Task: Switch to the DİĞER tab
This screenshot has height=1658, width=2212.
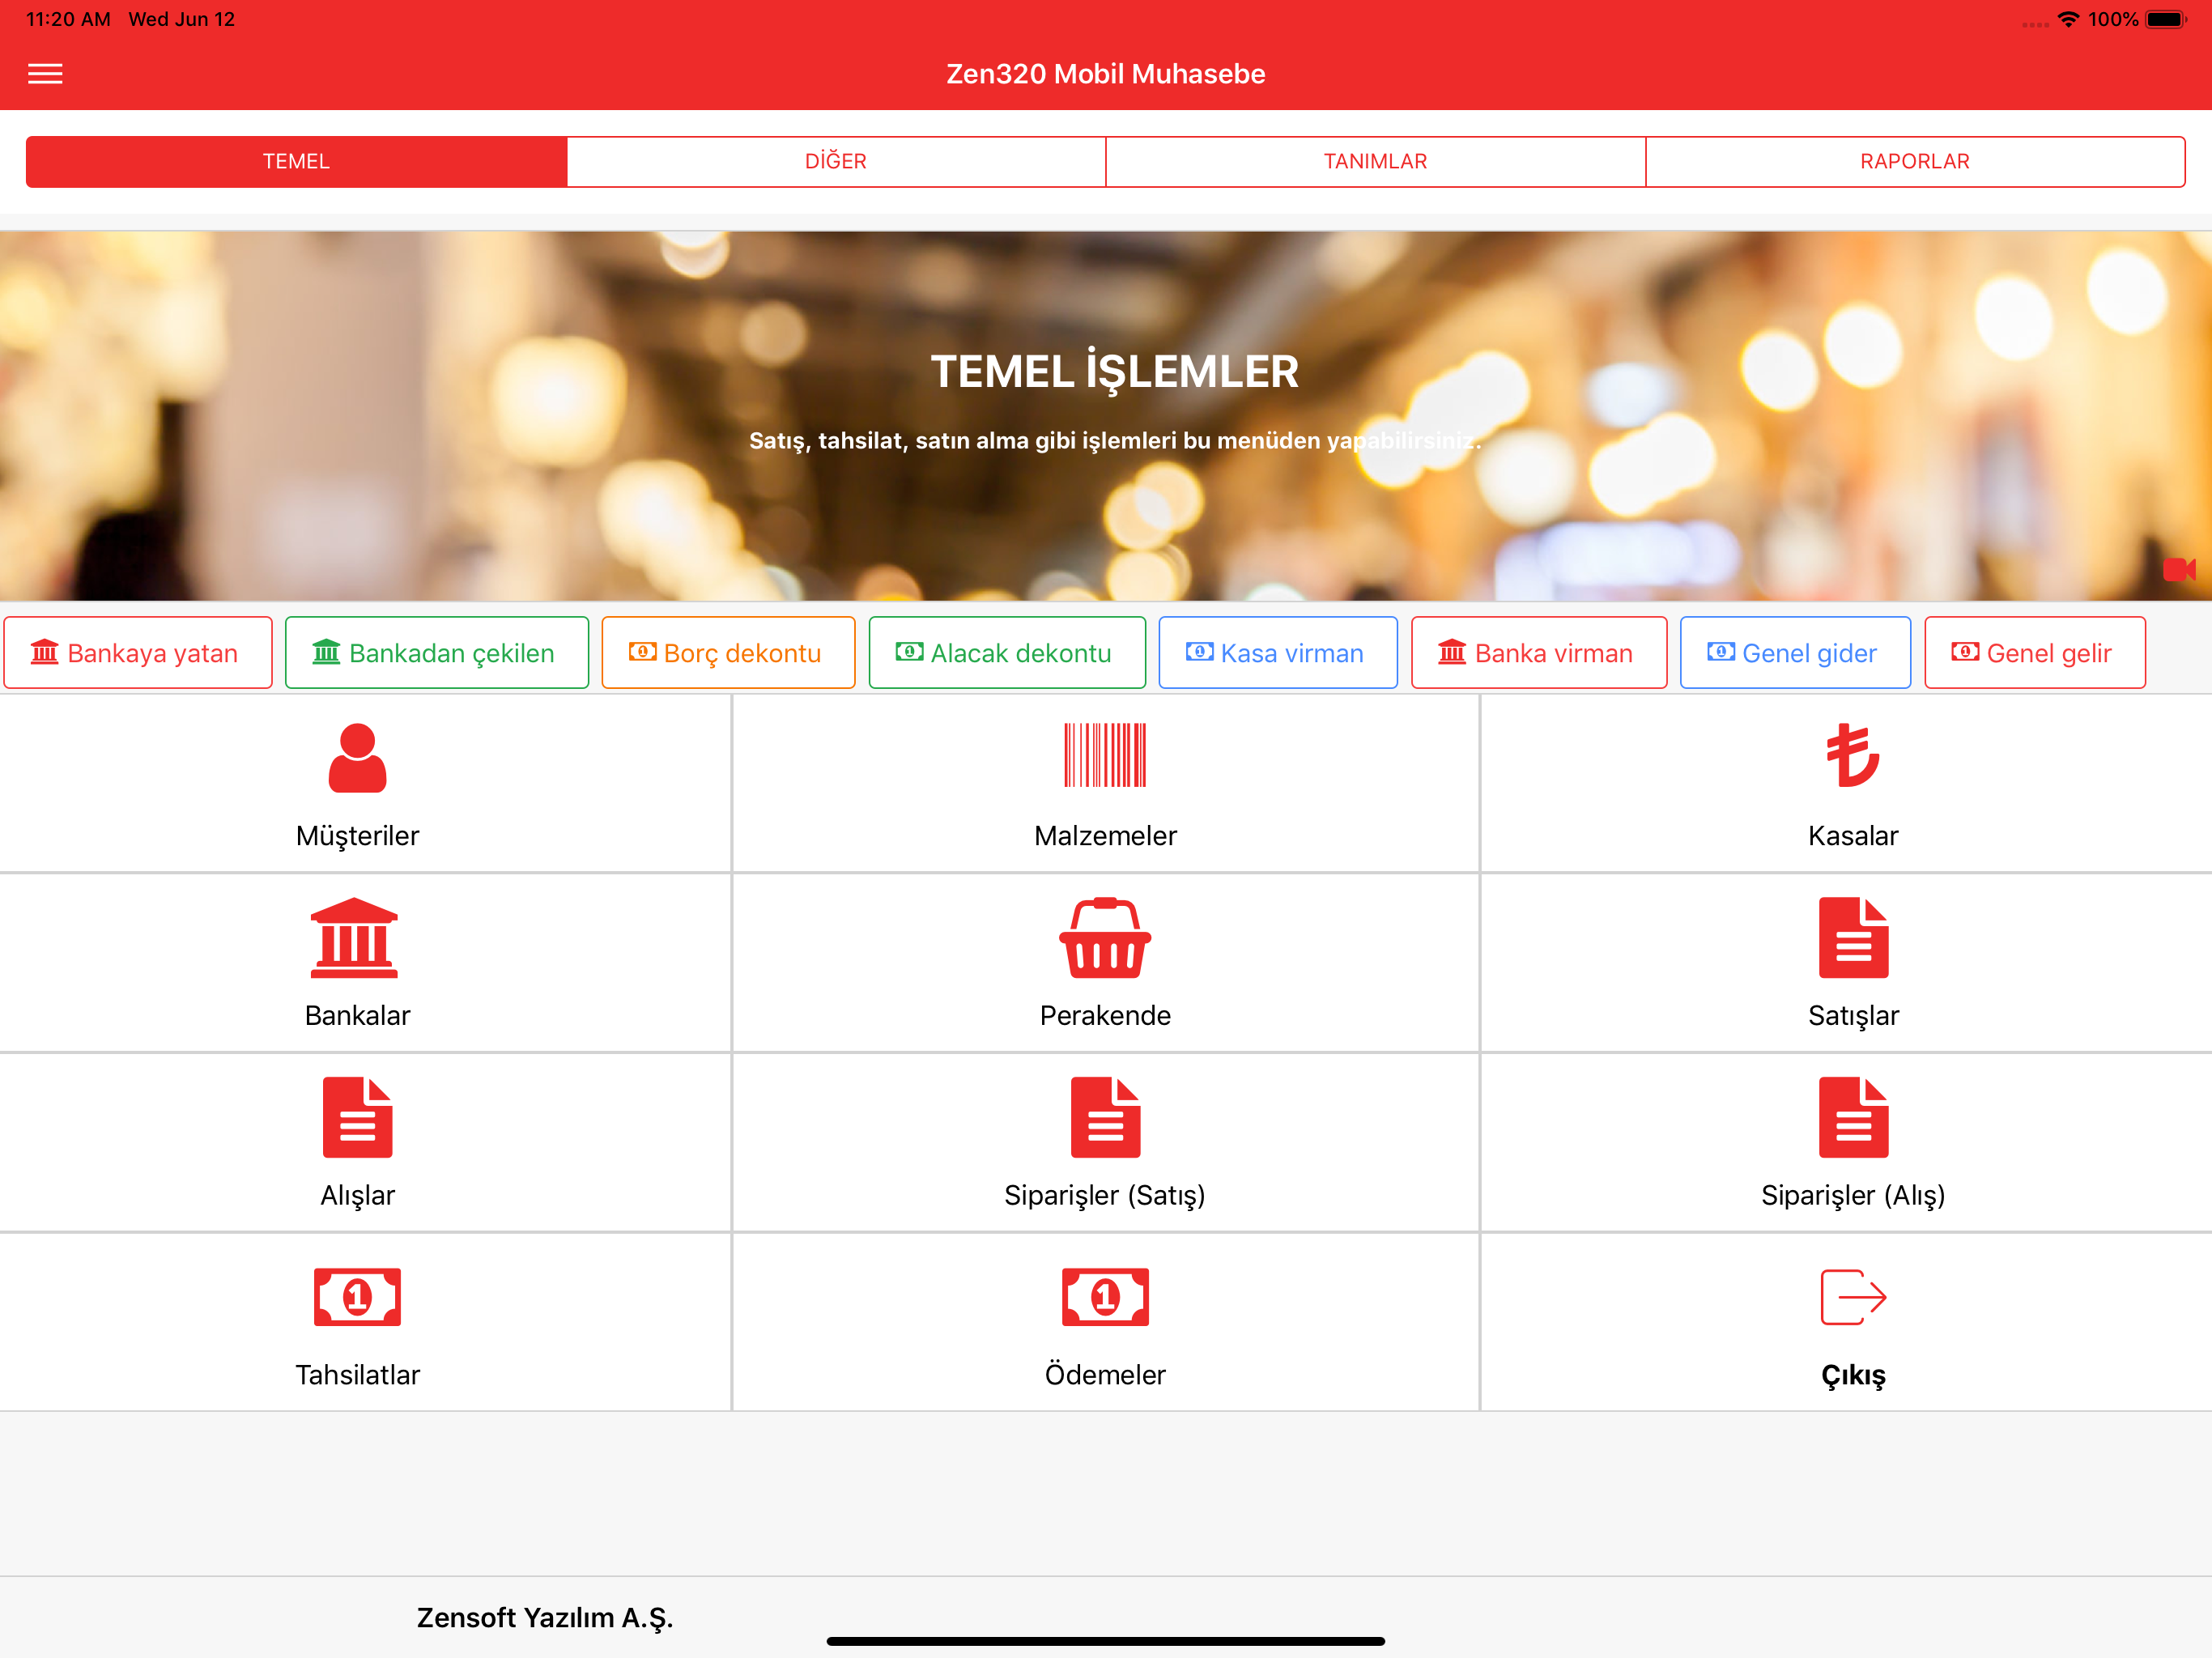Action: coord(836,161)
